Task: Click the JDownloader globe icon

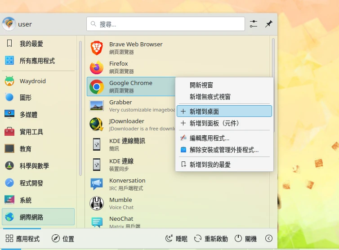Action: pyautogui.click(x=97, y=125)
